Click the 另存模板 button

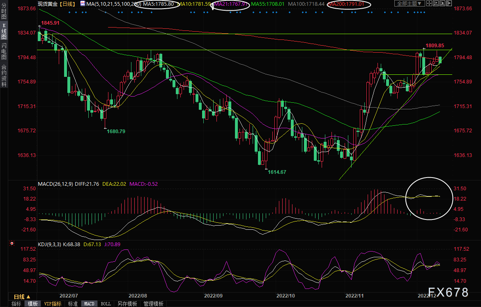click(x=127, y=304)
